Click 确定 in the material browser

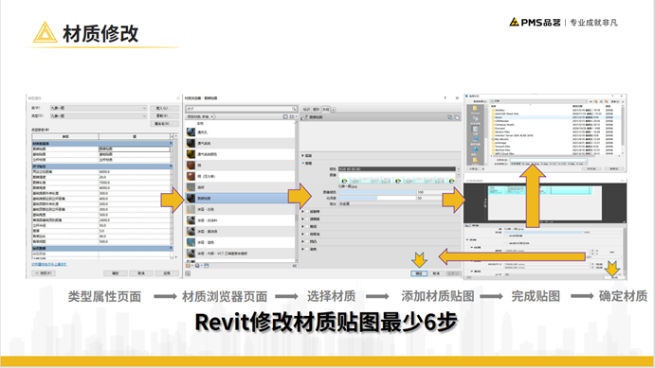(x=419, y=273)
